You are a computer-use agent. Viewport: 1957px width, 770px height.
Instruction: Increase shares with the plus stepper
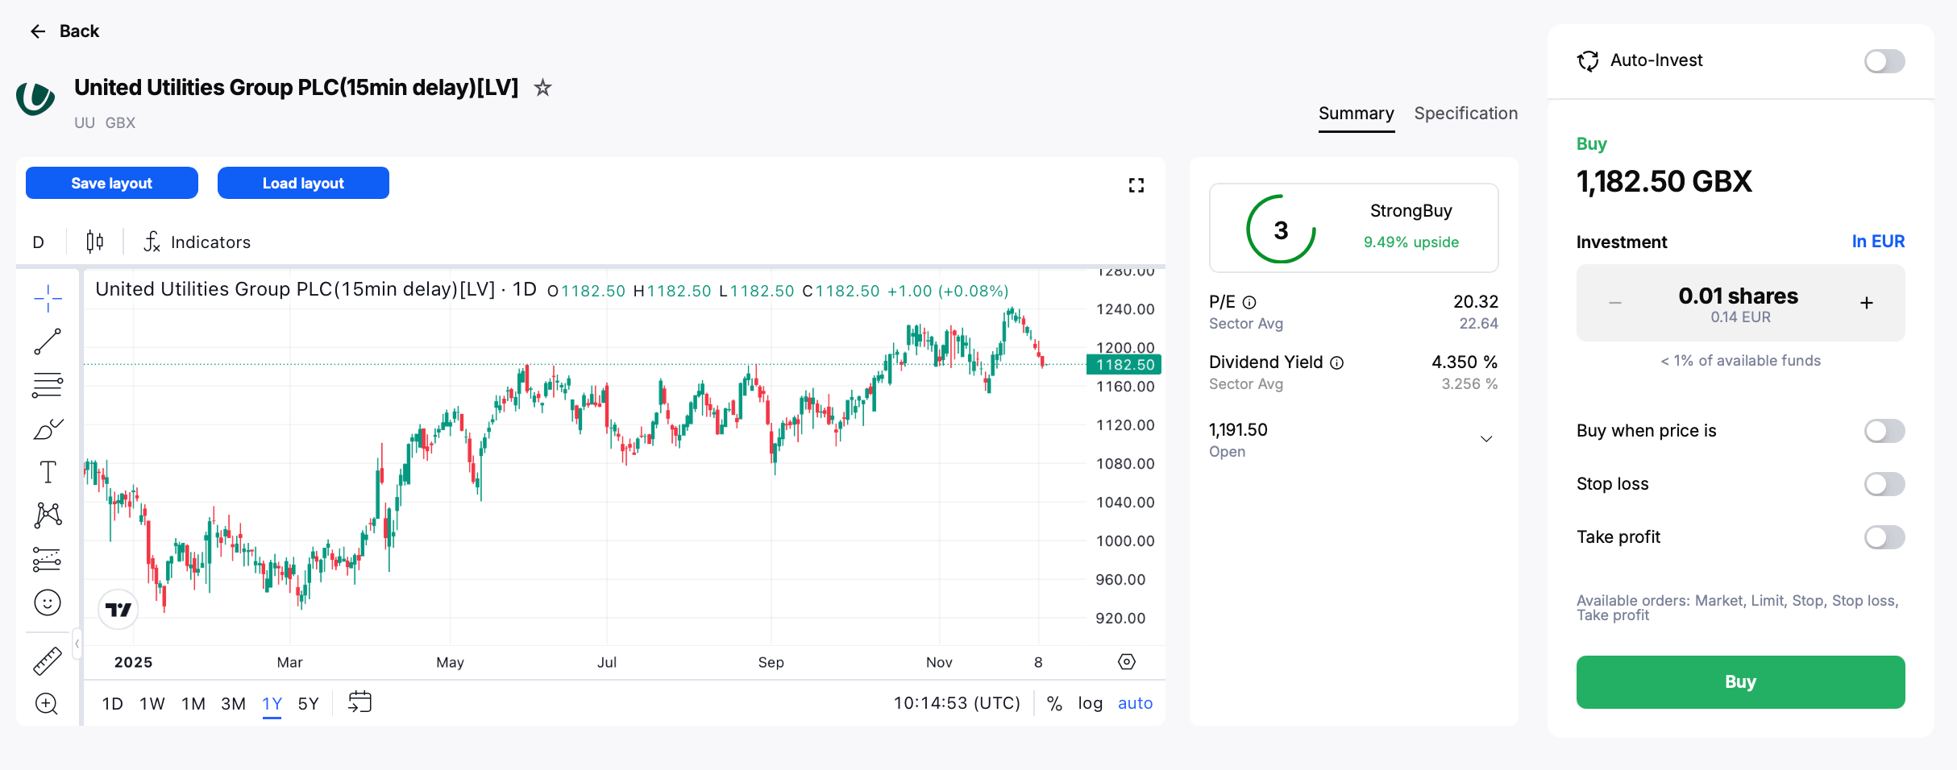[x=1867, y=303]
